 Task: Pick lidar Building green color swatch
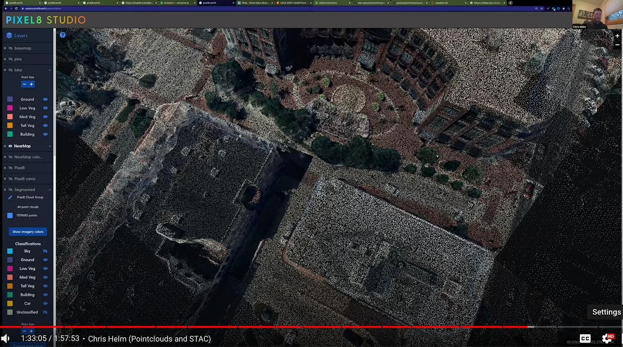10,135
